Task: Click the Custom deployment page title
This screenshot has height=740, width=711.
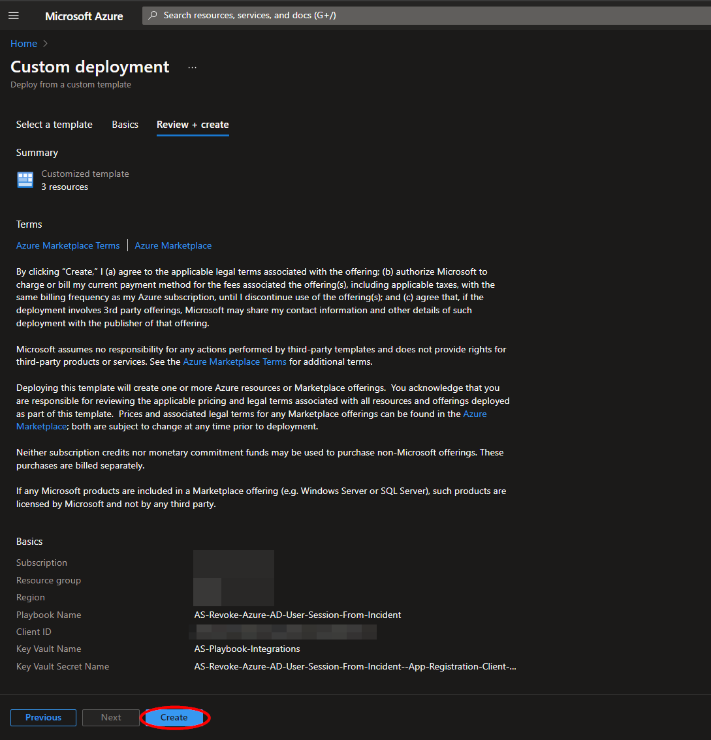Action: point(89,67)
